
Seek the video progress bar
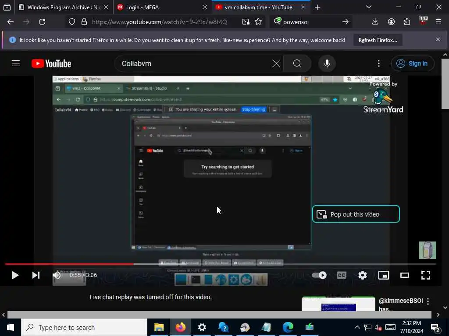221,264
